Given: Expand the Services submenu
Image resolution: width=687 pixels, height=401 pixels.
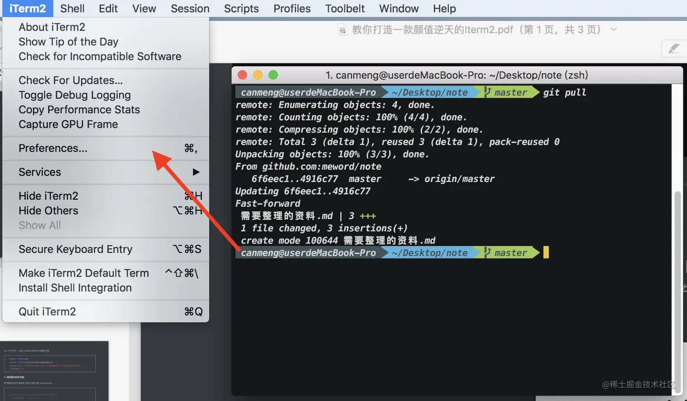Looking at the screenshot, I should (105, 172).
